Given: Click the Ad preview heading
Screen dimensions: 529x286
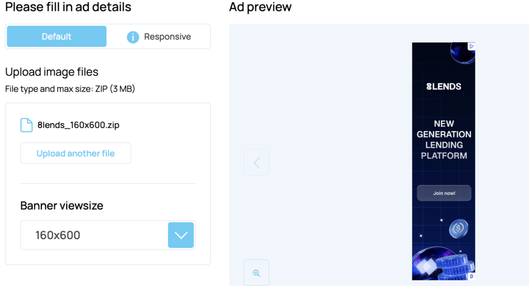Looking at the screenshot, I should (x=260, y=7).
